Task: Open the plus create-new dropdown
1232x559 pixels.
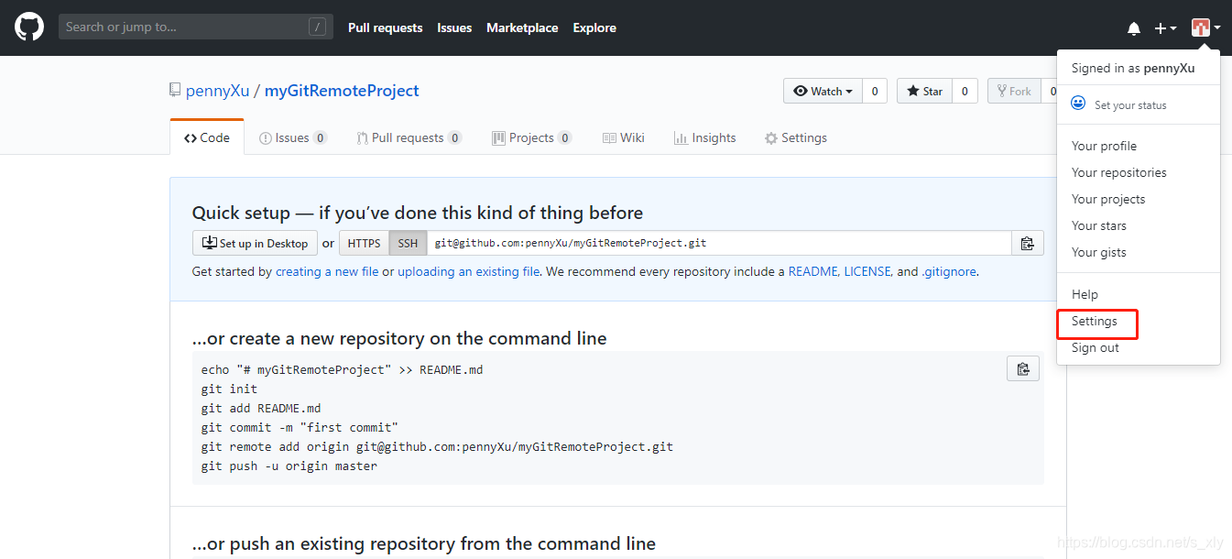Action: (x=1165, y=28)
